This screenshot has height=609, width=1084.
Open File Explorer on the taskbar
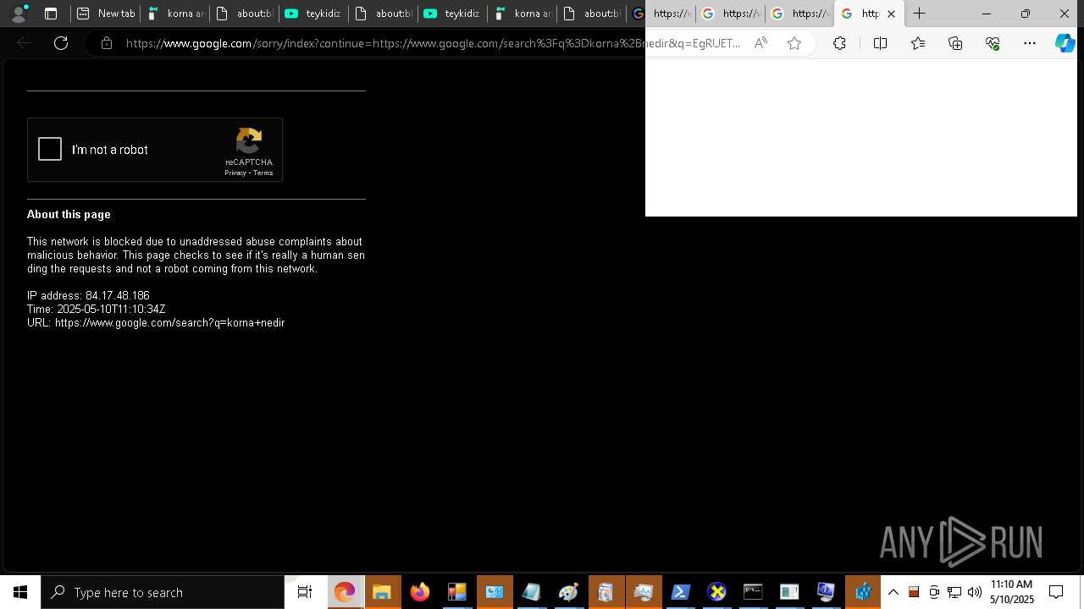382,592
